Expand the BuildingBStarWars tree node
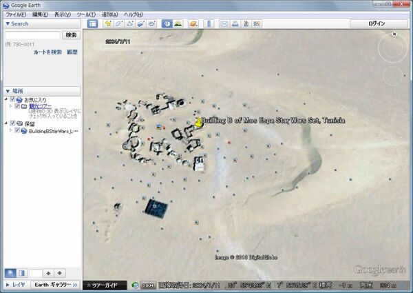The image size is (413, 293). 11,130
